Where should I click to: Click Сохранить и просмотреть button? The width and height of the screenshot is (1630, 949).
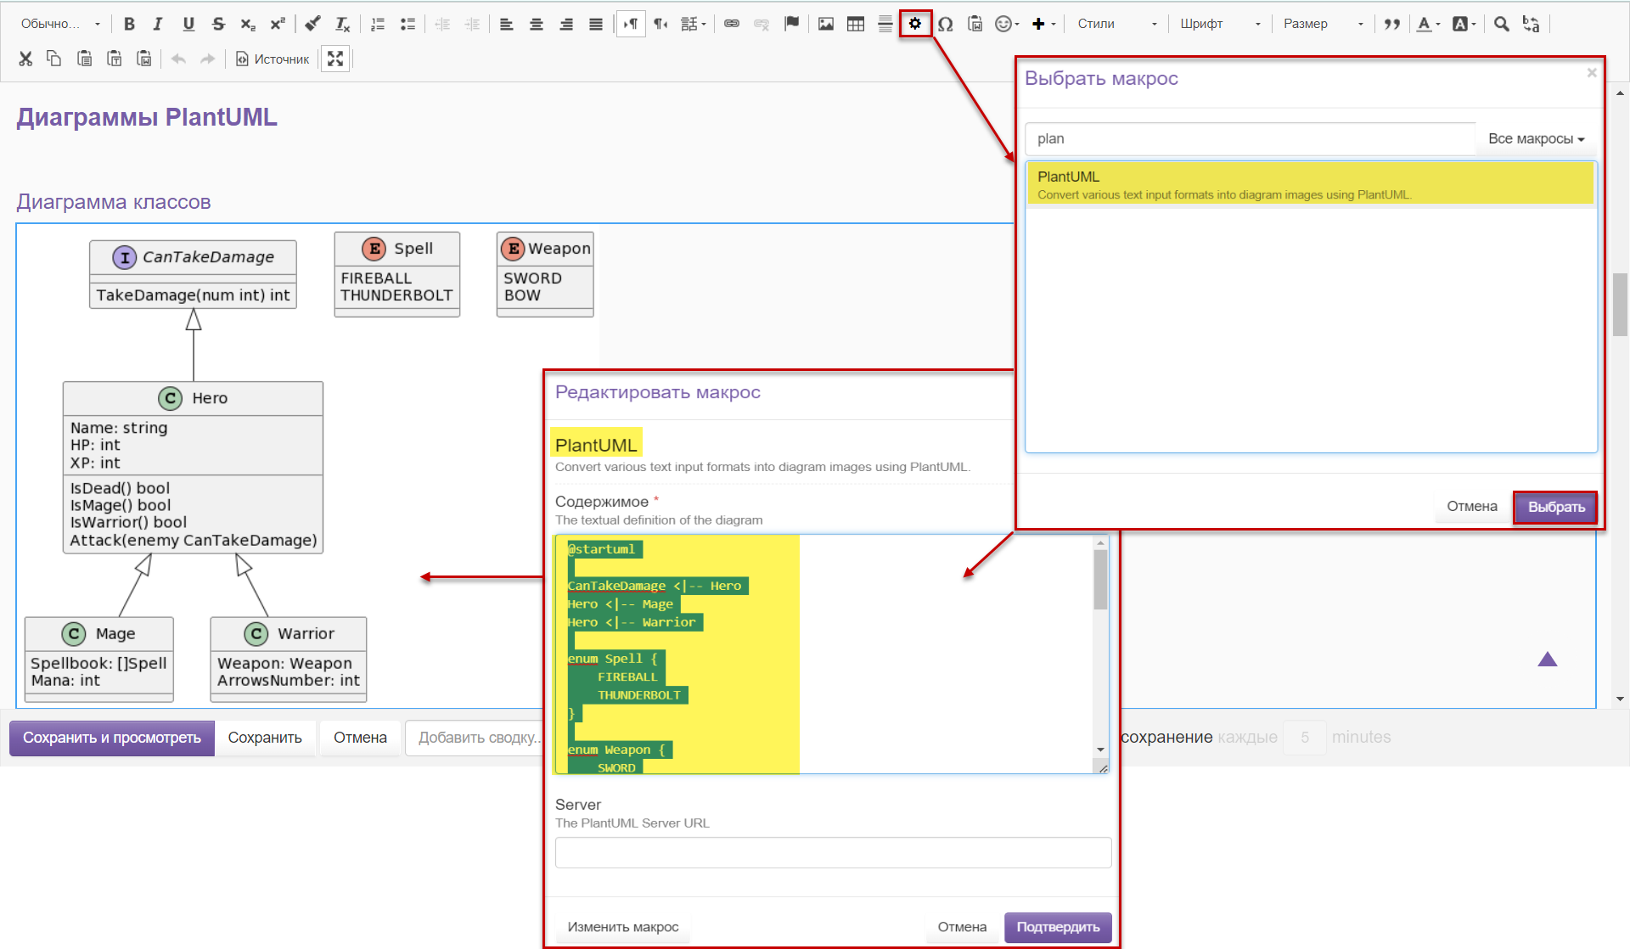[112, 738]
